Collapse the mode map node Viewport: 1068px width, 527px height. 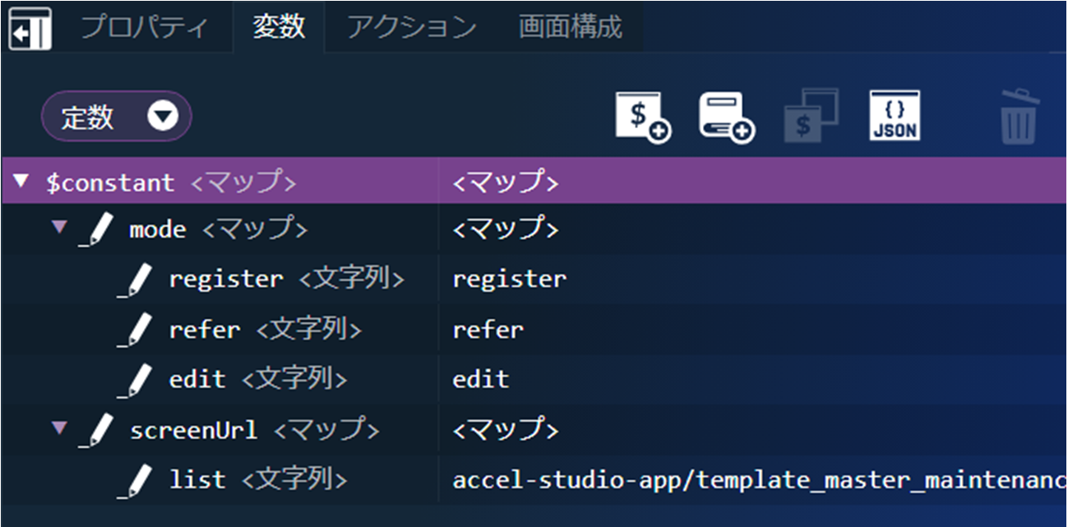coord(59,227)
